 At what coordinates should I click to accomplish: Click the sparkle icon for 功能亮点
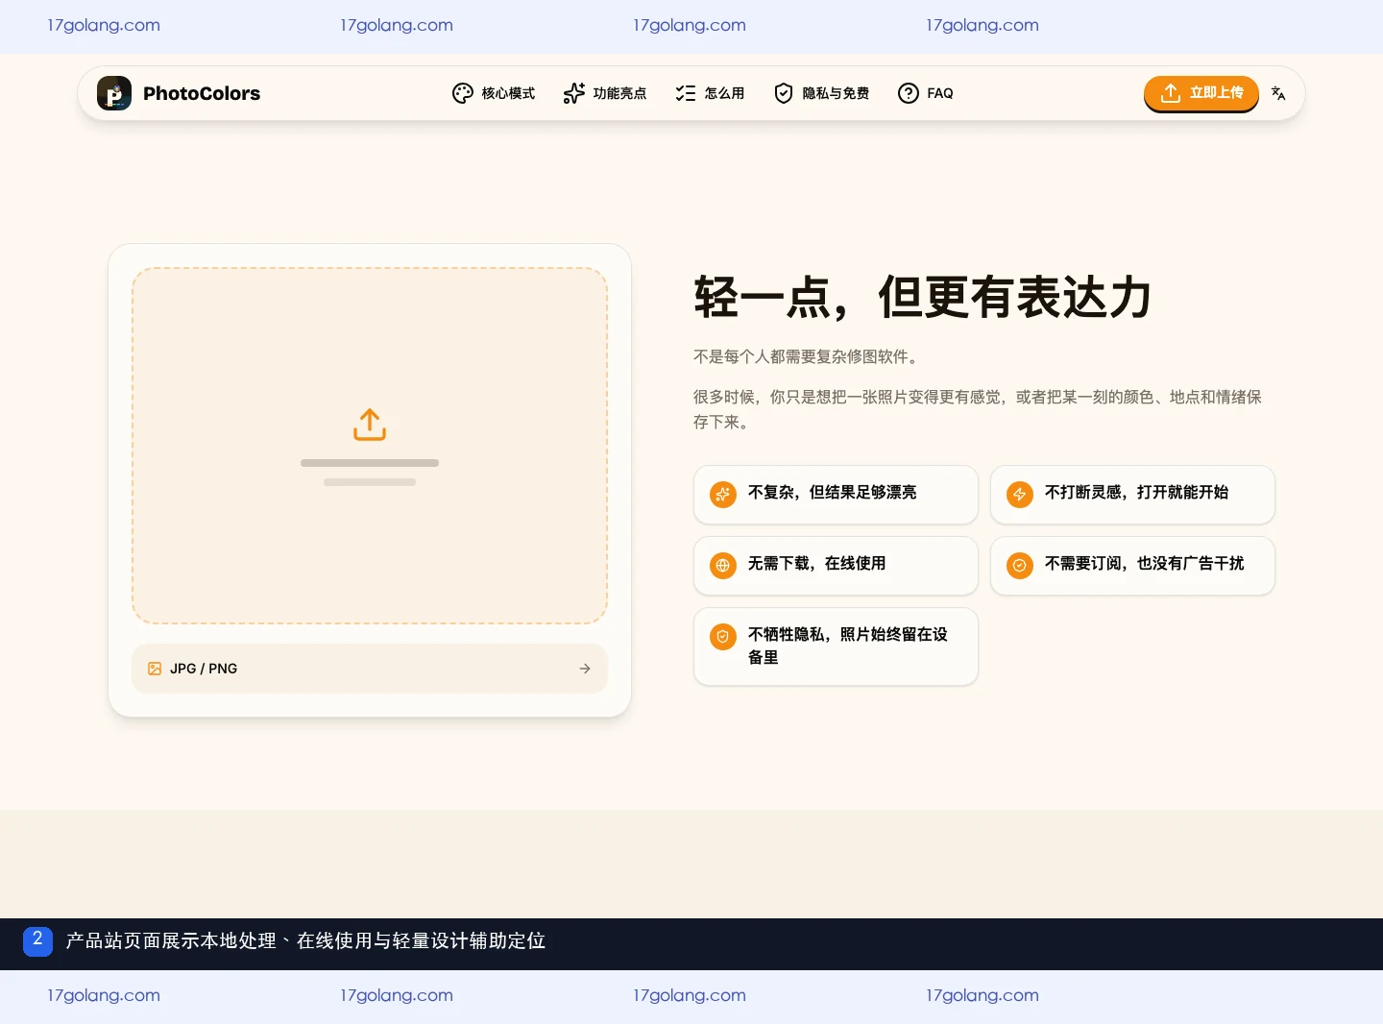coord(574,93)
